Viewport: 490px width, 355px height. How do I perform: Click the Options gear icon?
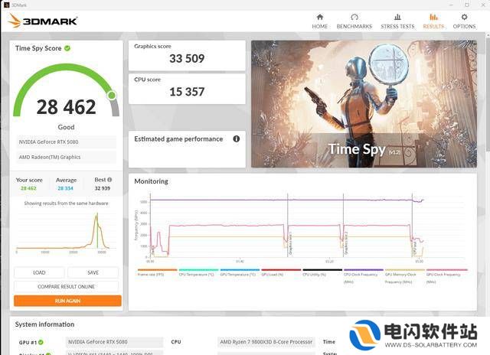(x=464, y=17)
